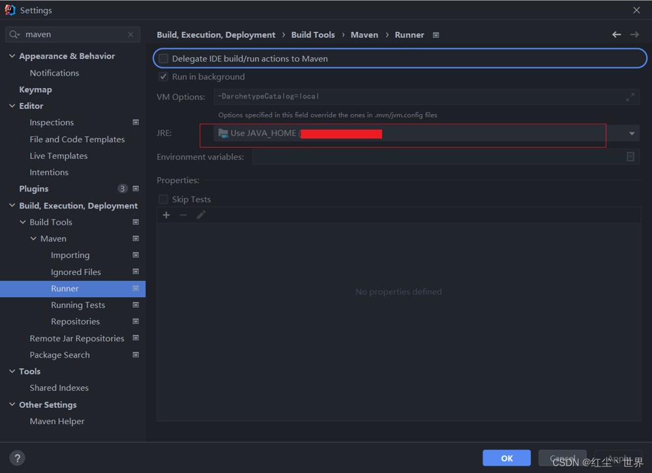
Task: Open Repositories under Maven
Action: pos(75,322)
